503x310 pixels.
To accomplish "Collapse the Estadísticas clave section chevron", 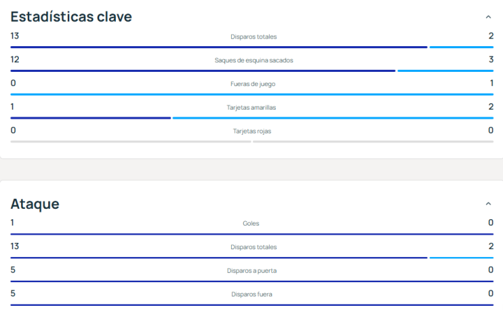I will pyautogui.click(x=488, y=17).
